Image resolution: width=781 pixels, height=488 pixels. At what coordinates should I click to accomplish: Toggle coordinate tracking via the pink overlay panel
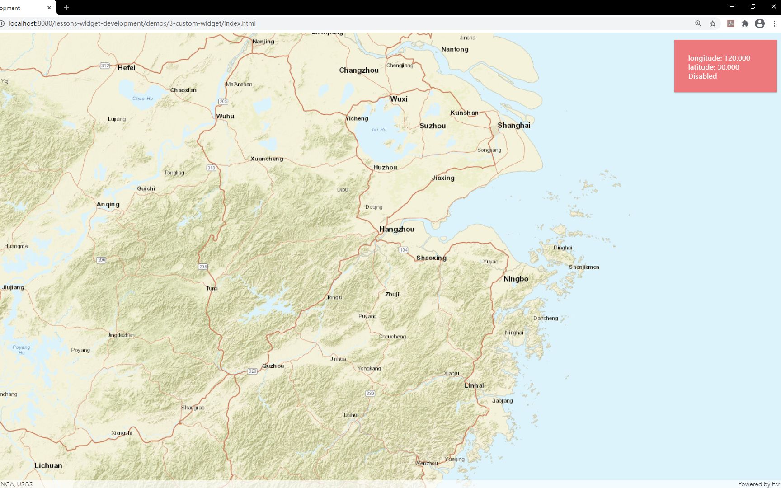pyautogui.click(x=725, y=66)
